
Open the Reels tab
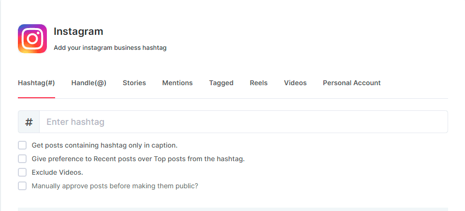(259, 83)
